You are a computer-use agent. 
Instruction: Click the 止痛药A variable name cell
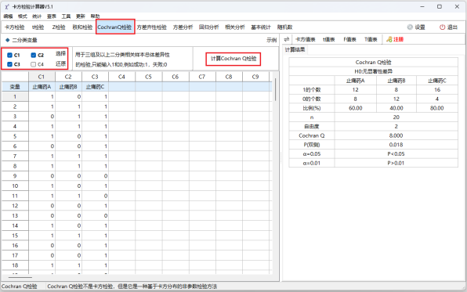(x=42, y=87)
